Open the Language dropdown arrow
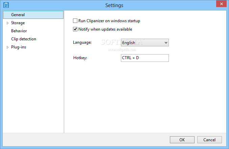 [x=166, y=43]
